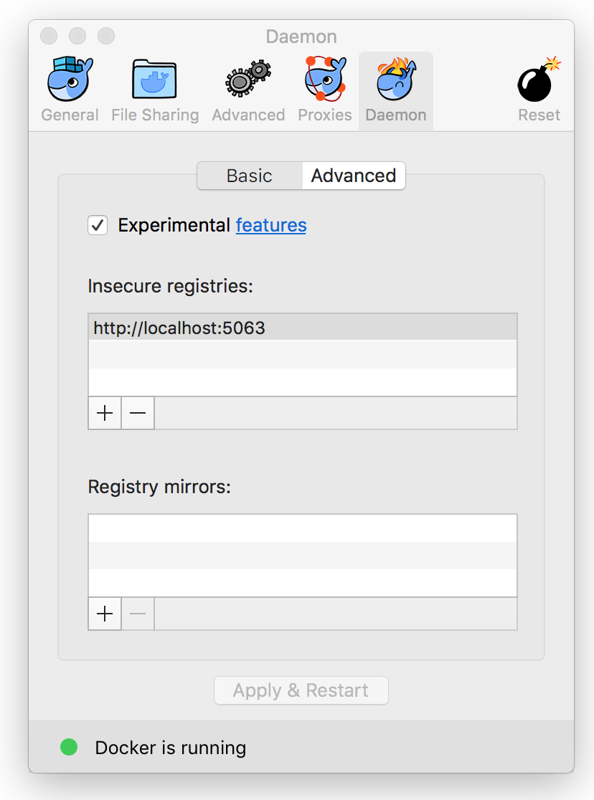This screenshot has width=594, height=800.
Task: Uncheck the Experimental features checkbox
Action: tap(98, 225)
